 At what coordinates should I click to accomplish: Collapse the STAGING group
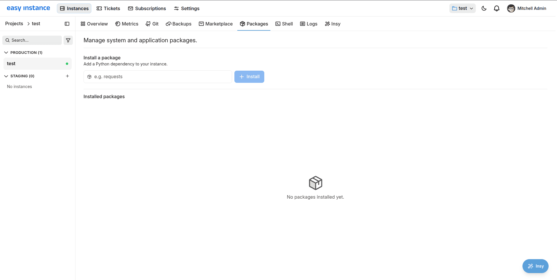tap(19, 76)
